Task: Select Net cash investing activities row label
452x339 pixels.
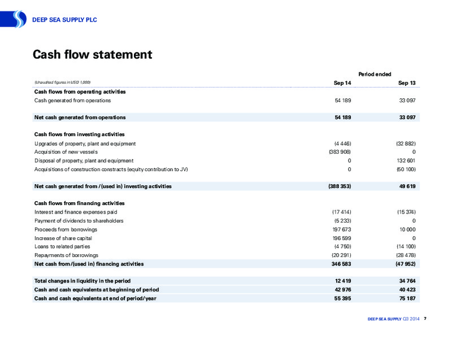Action: (103, 186)
